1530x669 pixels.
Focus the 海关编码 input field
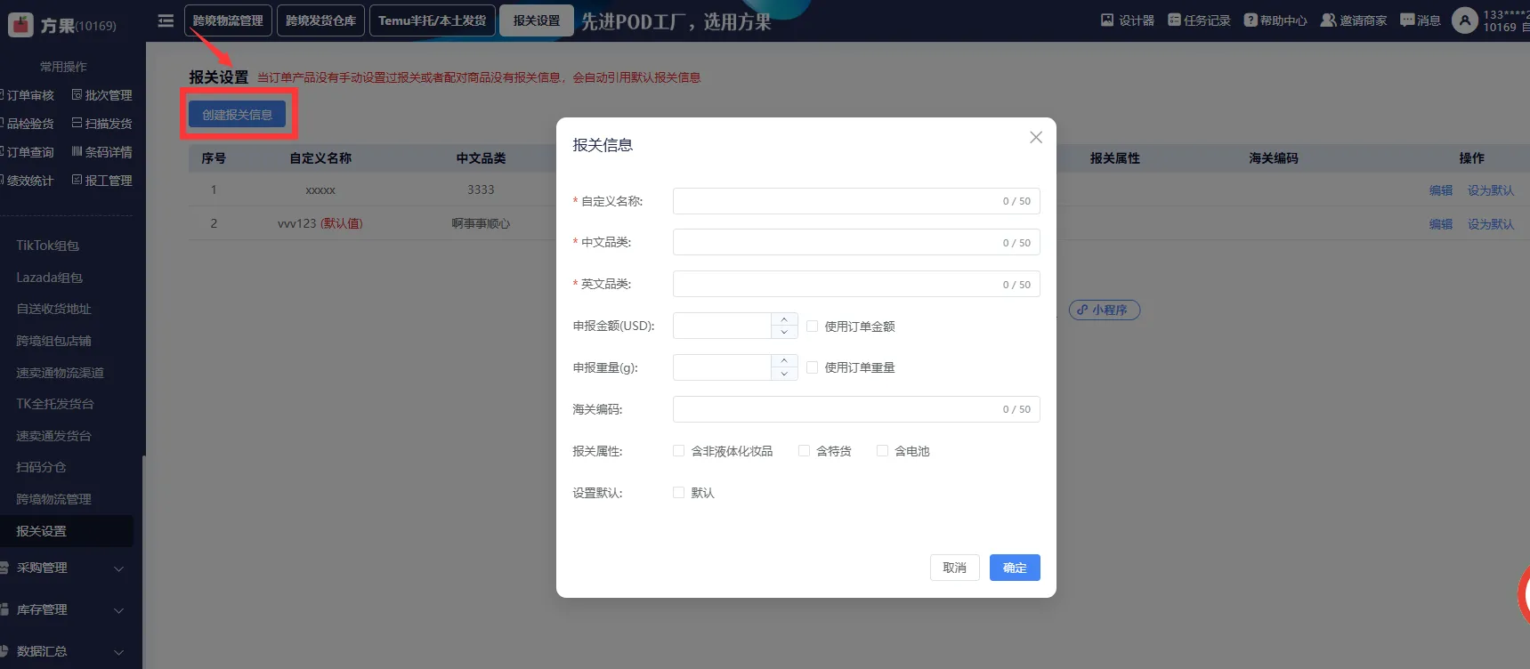pyautogui.click(x=856, y=409)
